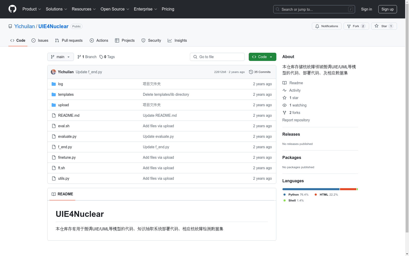Open the Projects tab
Screen dimensions: 409x256
[x=125, y=40]
